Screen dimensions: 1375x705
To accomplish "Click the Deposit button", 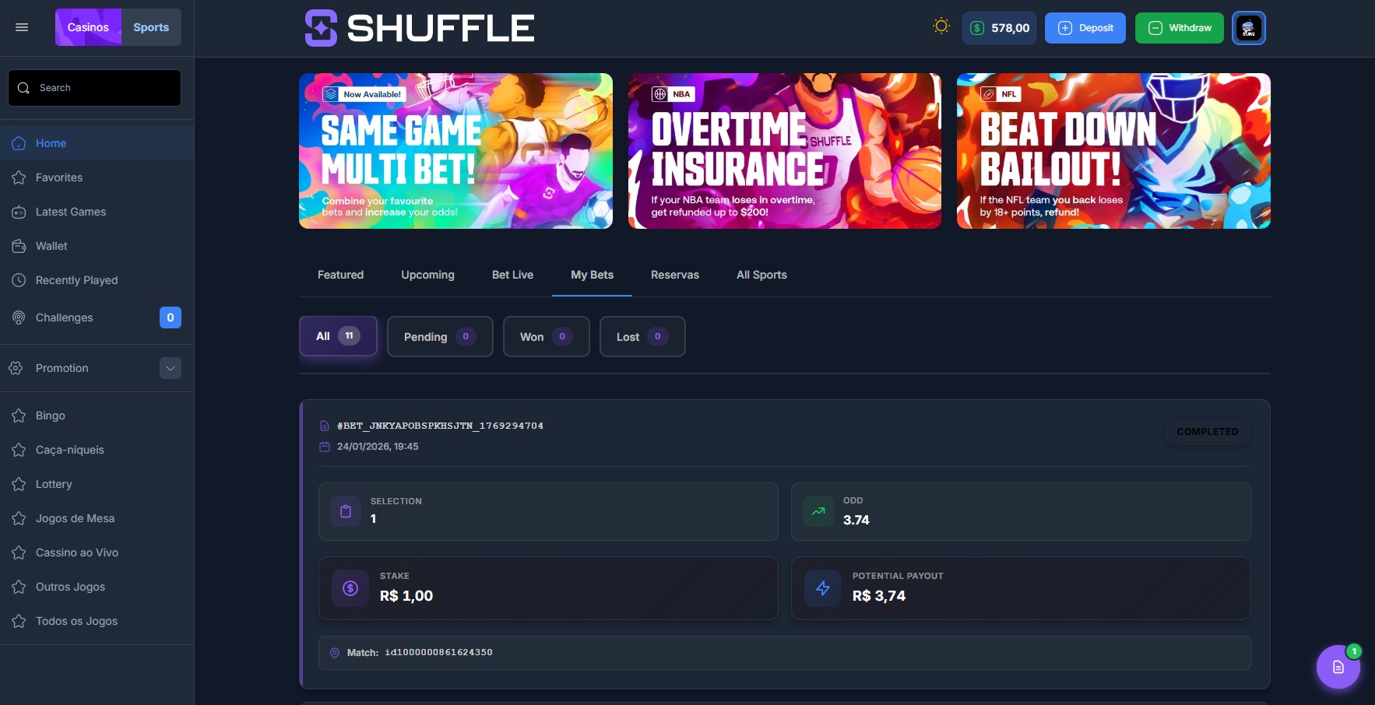I will point(1085,28).
